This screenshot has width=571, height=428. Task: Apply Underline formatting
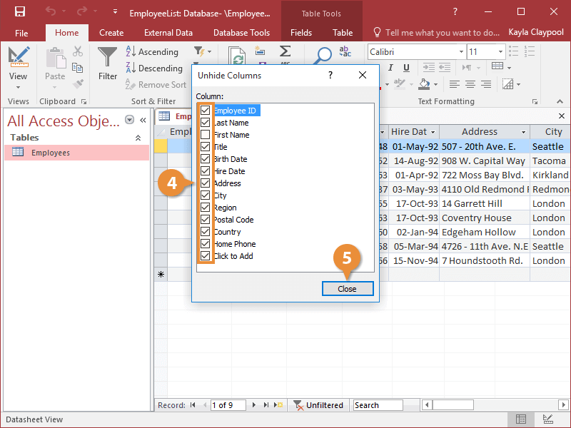[405, 67]
